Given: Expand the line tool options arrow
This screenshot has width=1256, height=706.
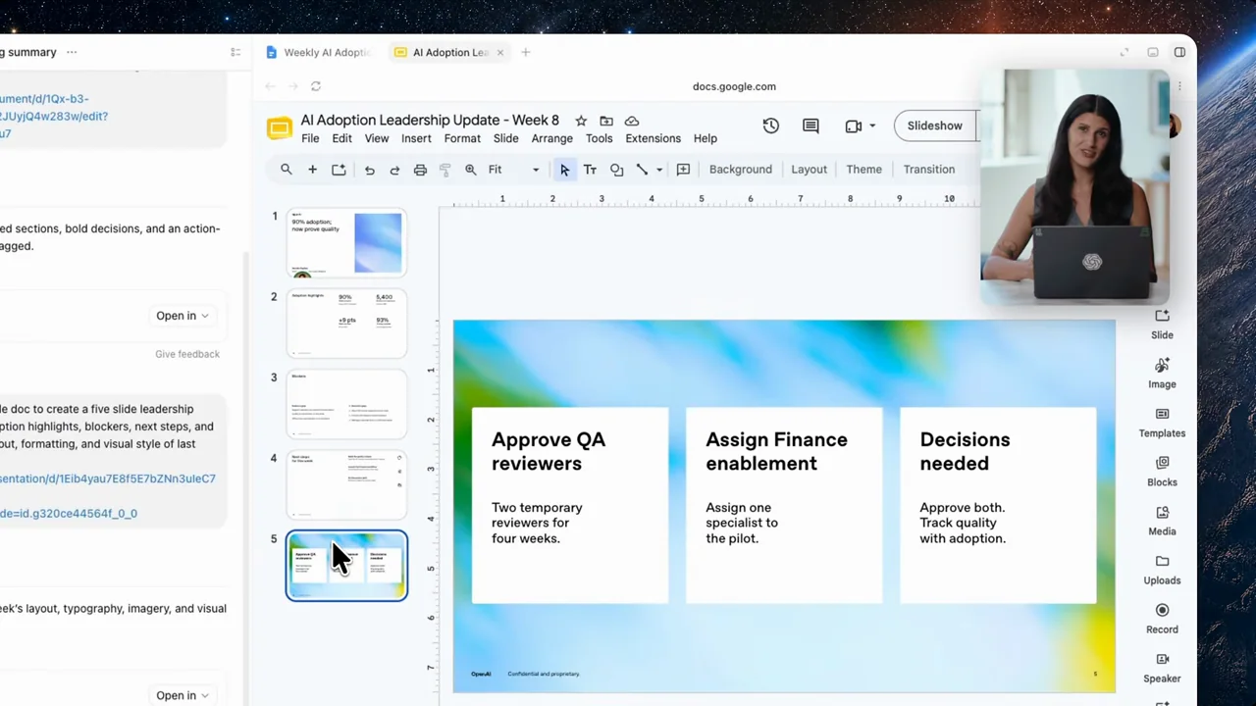Looking at the screenshot, I should pos(659,170).
